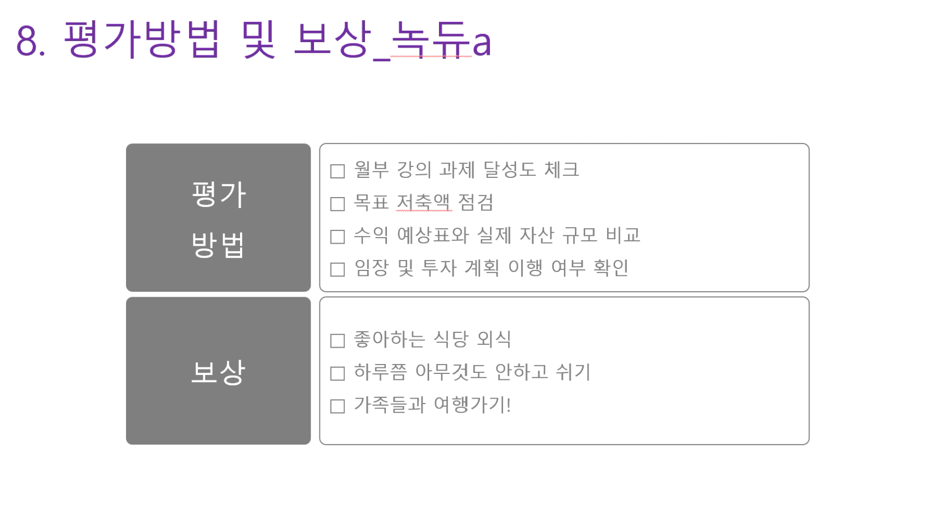930x519 pixels.
Task: Click the text 임장 및 투자 계획 이행 여부 확인
Action: [491, 268]
